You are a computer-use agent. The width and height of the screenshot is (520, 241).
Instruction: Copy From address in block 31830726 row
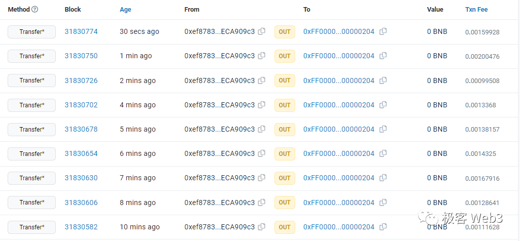tap(262, 81)
